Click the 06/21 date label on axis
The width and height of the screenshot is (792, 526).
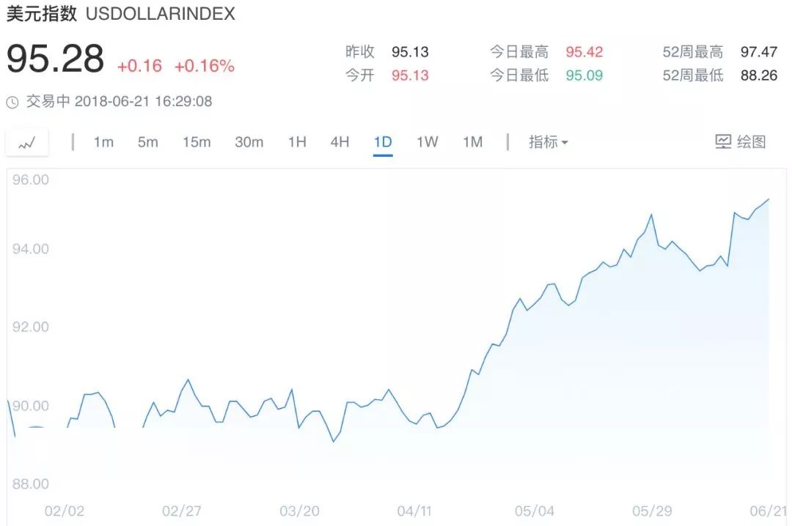coord(768,511)
